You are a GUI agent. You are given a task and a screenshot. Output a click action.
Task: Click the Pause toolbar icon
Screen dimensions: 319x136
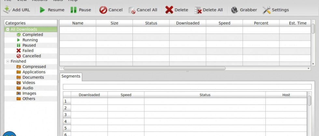click(74, 10)
